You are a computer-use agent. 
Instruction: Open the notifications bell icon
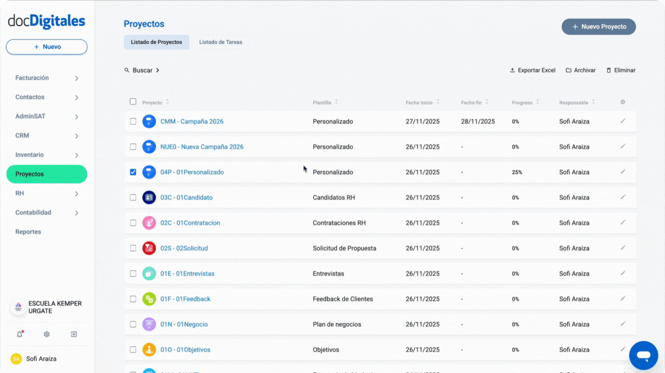(20, 334)
